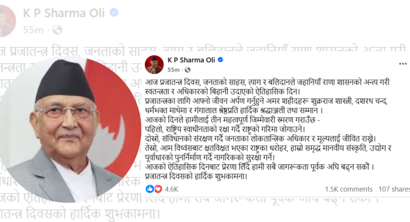This screenshot has height=222, width=410.
Task: Open the 4.6K reactions count
Action: tap(172, 189)
